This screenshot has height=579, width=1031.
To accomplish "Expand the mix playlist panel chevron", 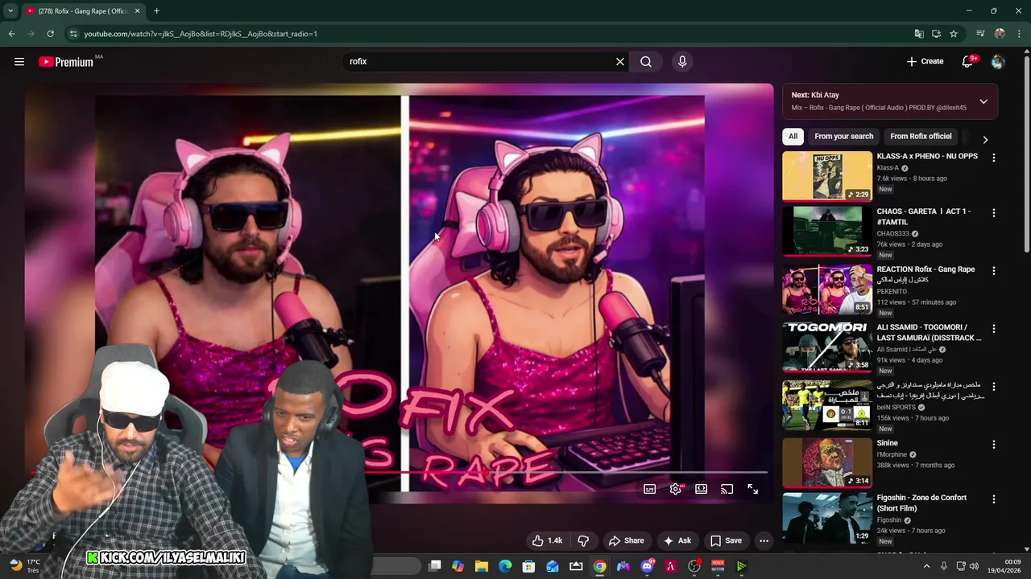I will point(983,101).
